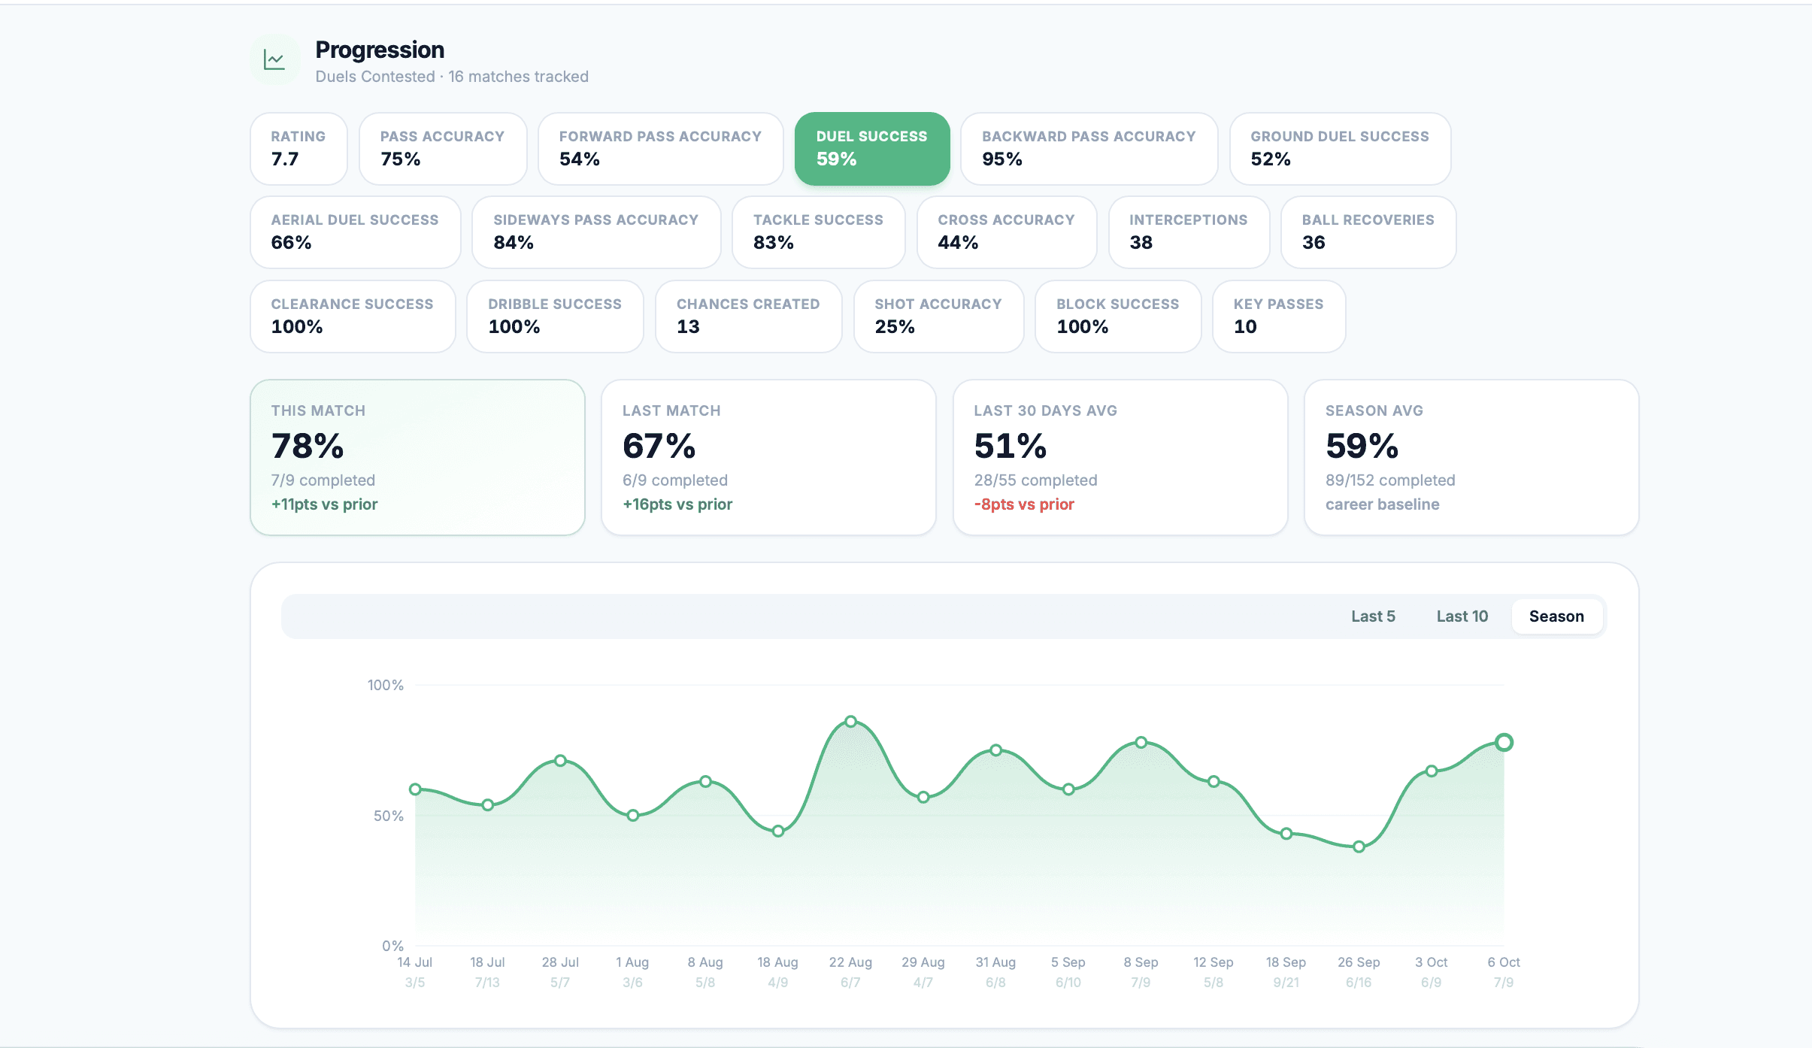
Task: Choose the Forward Pass Accuracy metric
Action: click(660, 149)
